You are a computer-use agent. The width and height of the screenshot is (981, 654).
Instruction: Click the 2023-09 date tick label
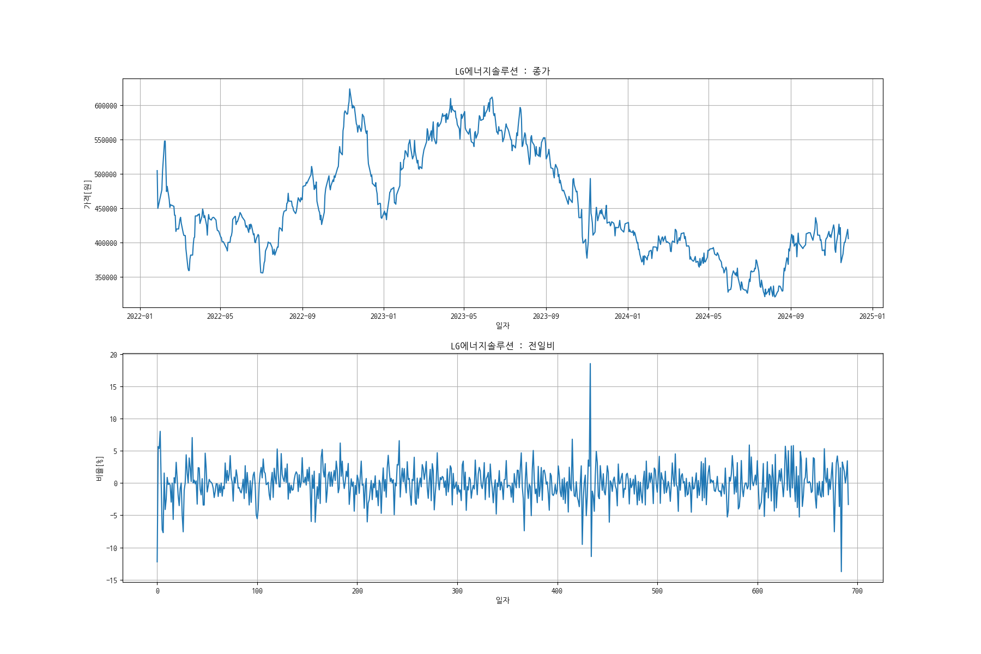pyautogui.click(x=546, y=316)
